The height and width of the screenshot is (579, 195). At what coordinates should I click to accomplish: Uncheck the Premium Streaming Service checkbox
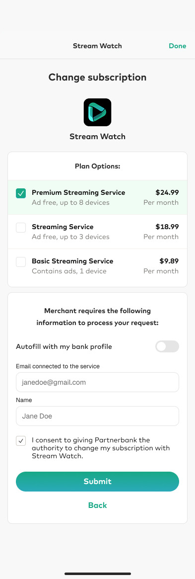coord(21,193)
